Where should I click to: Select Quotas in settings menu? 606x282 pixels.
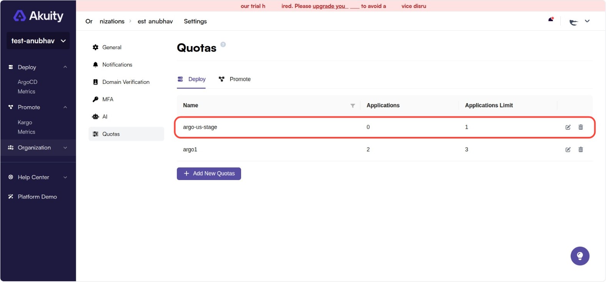click(x=126, y=134)
